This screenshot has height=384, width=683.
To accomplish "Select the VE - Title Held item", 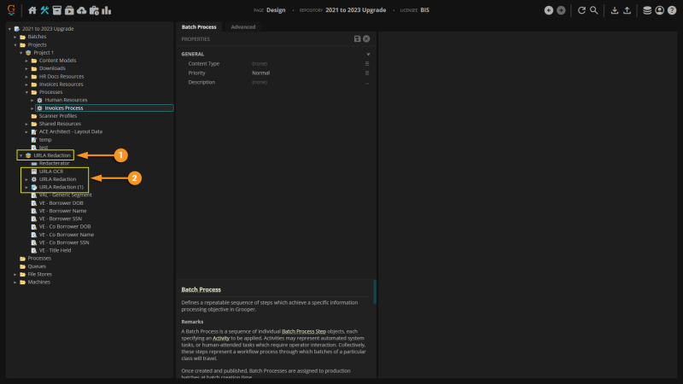I will pos(55,251).
